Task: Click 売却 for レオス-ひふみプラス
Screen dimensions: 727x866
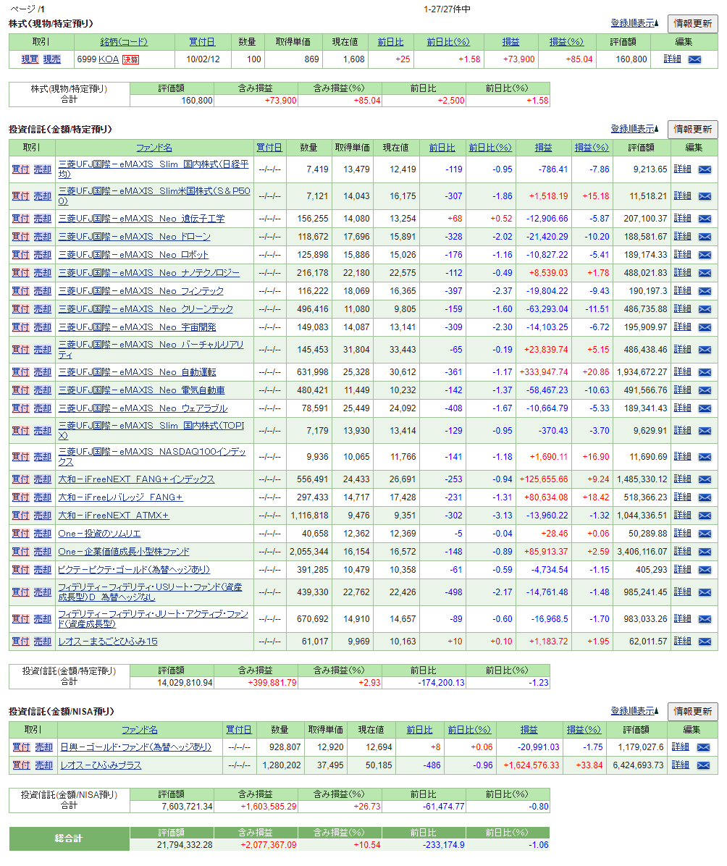Action: point(43,765)
